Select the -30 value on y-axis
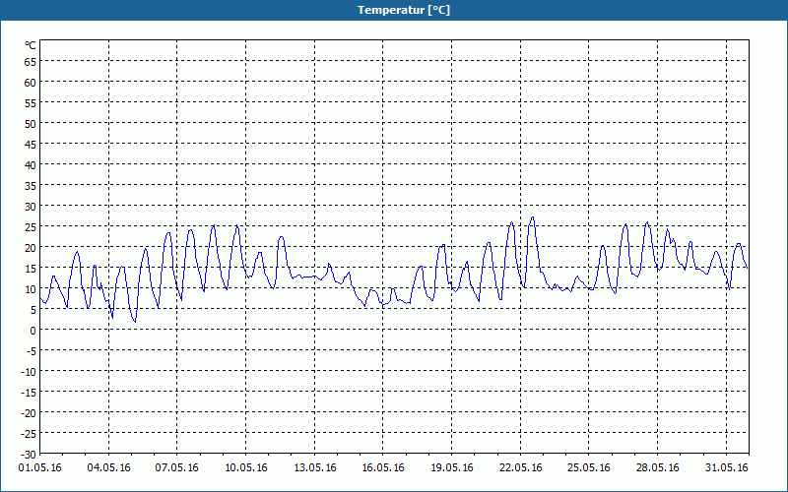 pos(29,455)
